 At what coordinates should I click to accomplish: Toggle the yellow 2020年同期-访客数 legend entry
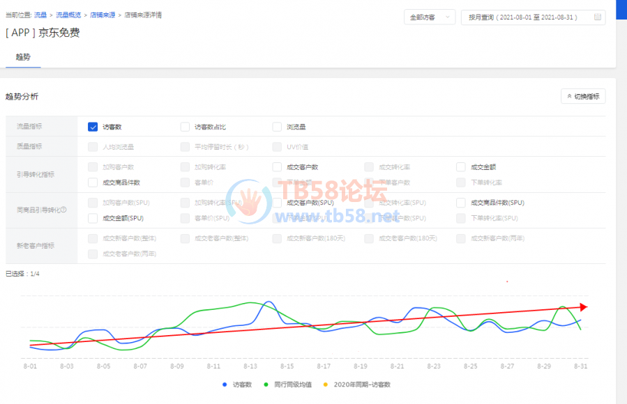tap(356, 384)
